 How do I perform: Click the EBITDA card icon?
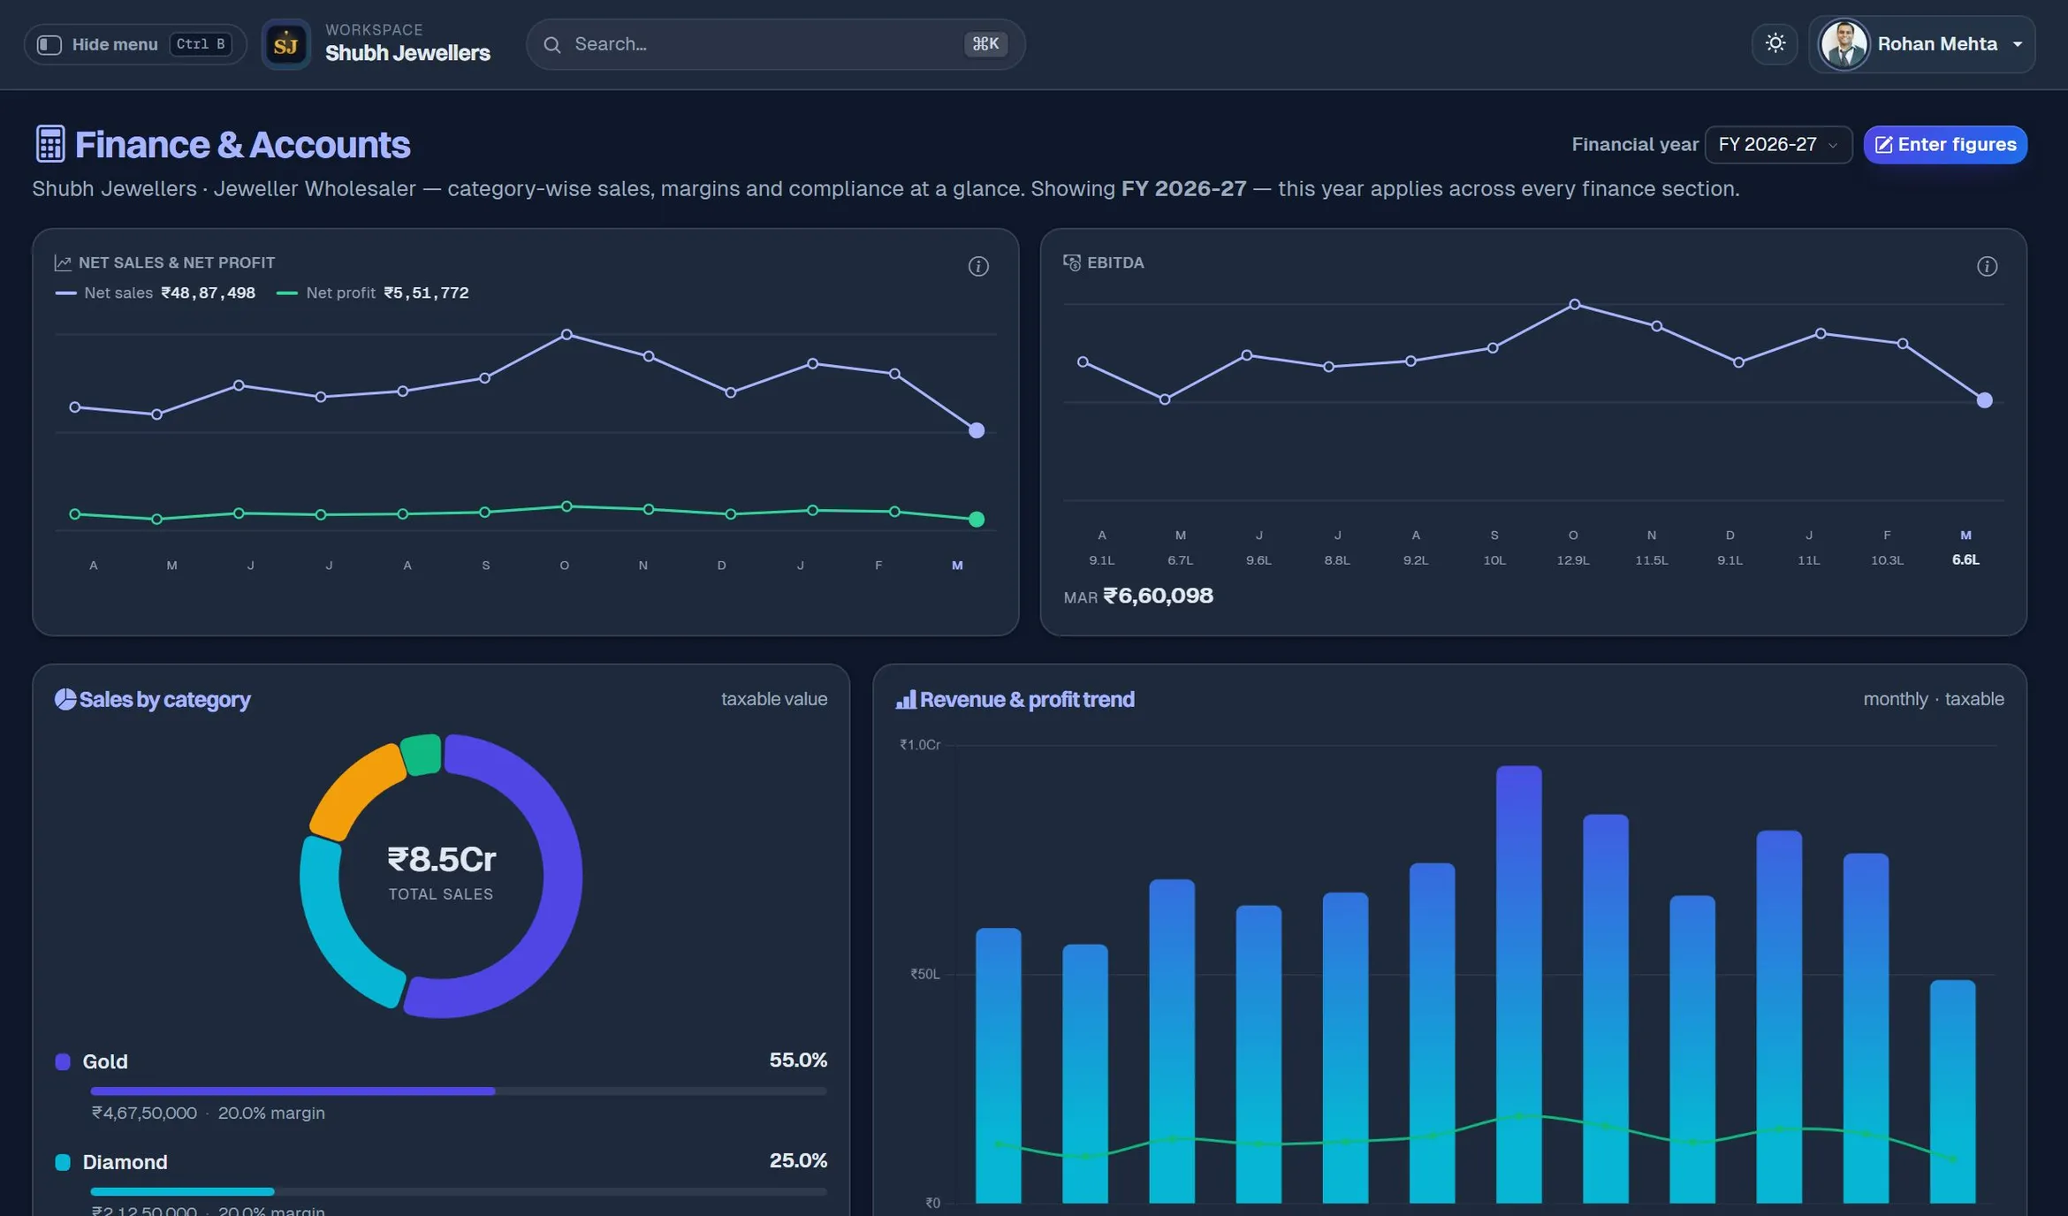(x=1071, y=262)
